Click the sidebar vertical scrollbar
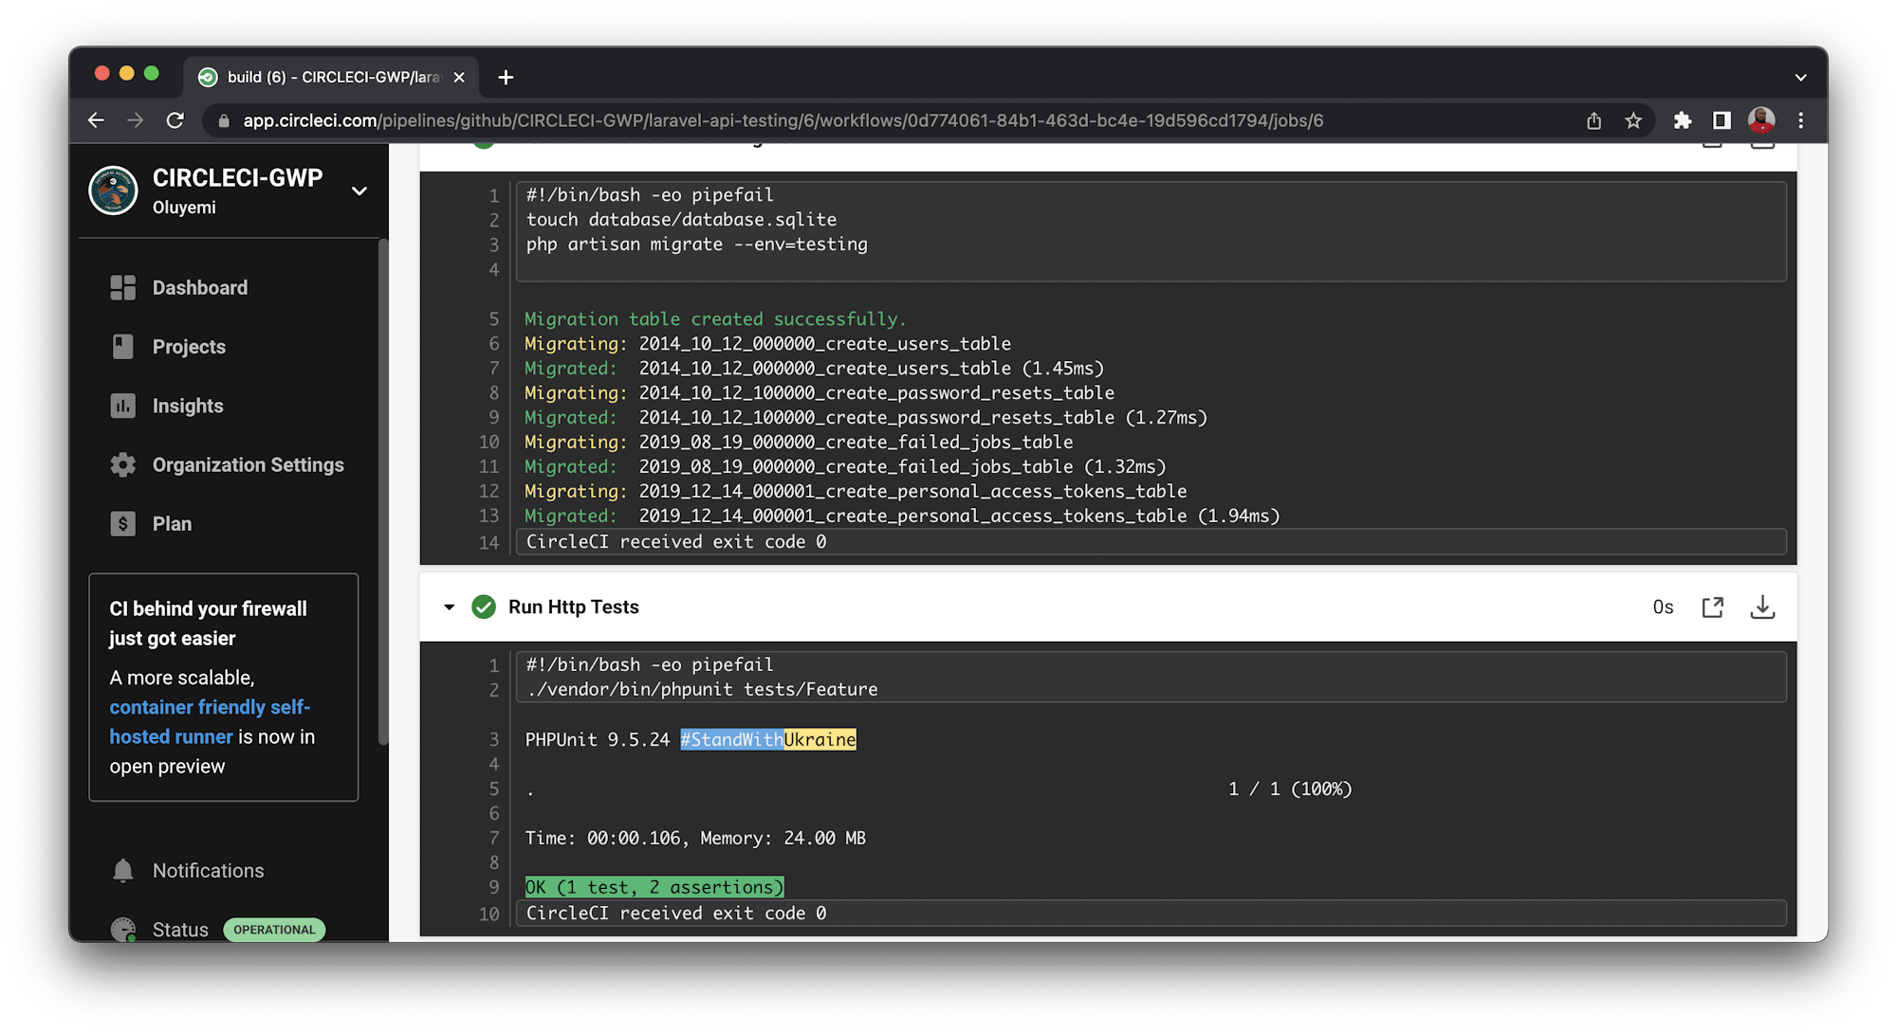 tap(383, 493)
